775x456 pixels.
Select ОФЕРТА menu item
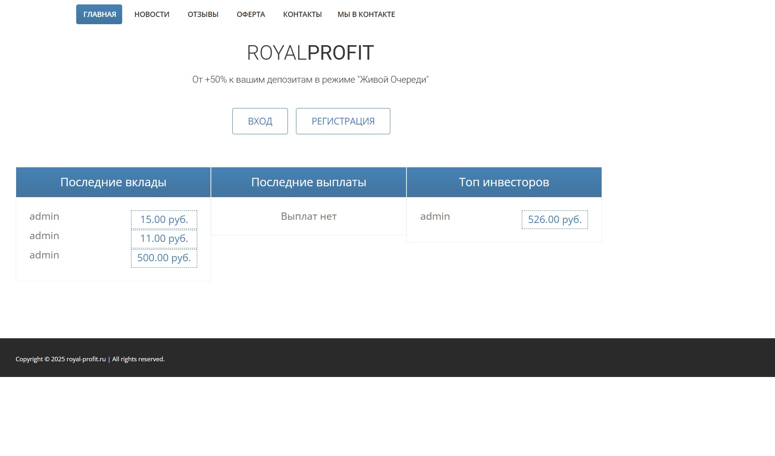250,15
